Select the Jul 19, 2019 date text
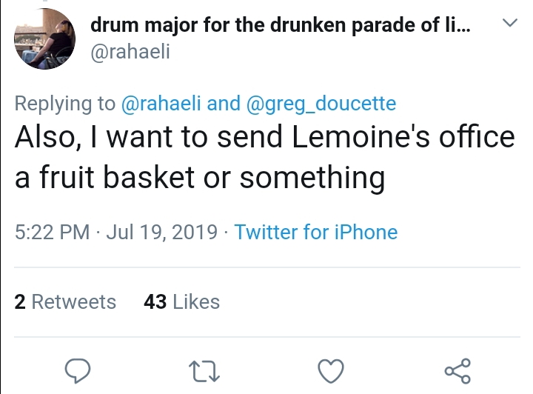 pos(162,233)
